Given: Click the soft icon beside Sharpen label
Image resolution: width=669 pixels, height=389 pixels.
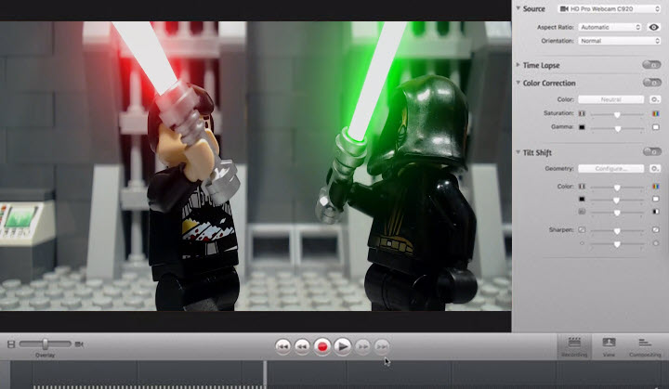Looking at the screenshot, I should pos(582,230).
